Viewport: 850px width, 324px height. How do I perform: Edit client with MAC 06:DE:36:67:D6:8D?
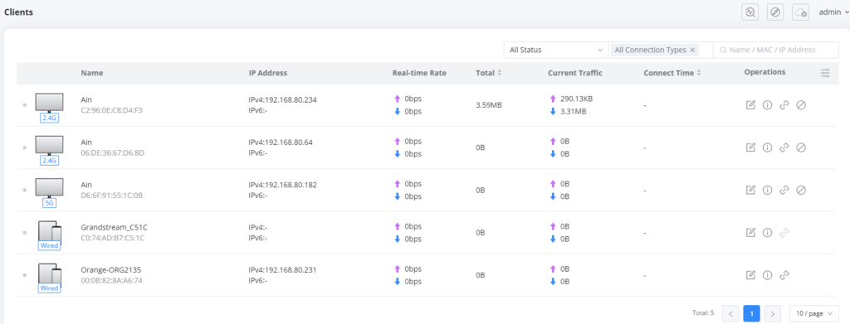click(x=750, y=147)
